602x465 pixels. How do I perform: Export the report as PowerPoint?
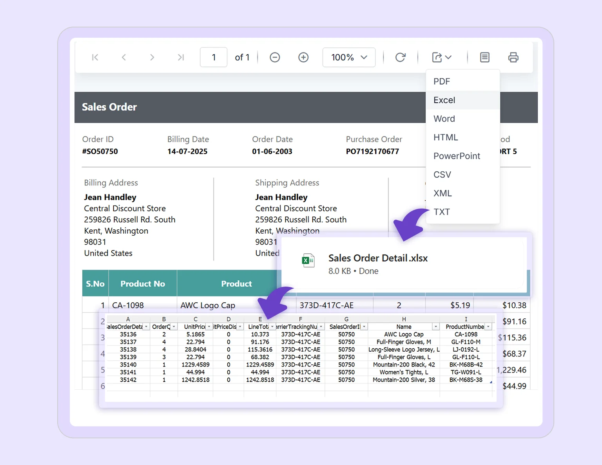click(x=457, y=156)
